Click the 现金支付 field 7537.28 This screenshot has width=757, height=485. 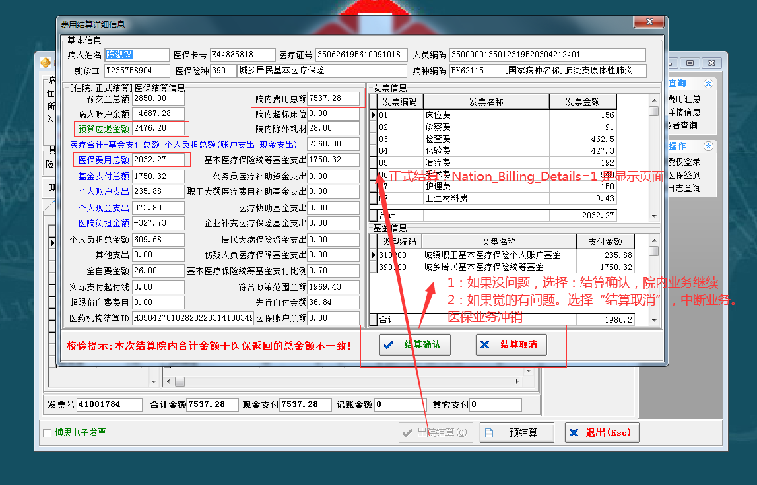(306, 404)
